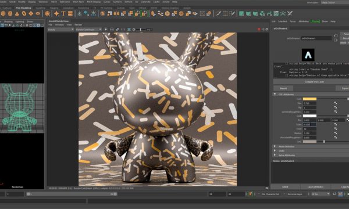Viewport: 349px width, 209px height.
Task: Open the Workspace dropdown at top right
Action: click(335, 2)
